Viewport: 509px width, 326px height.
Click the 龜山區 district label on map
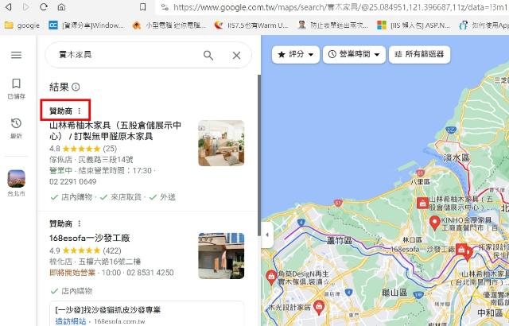coord(394,292)
